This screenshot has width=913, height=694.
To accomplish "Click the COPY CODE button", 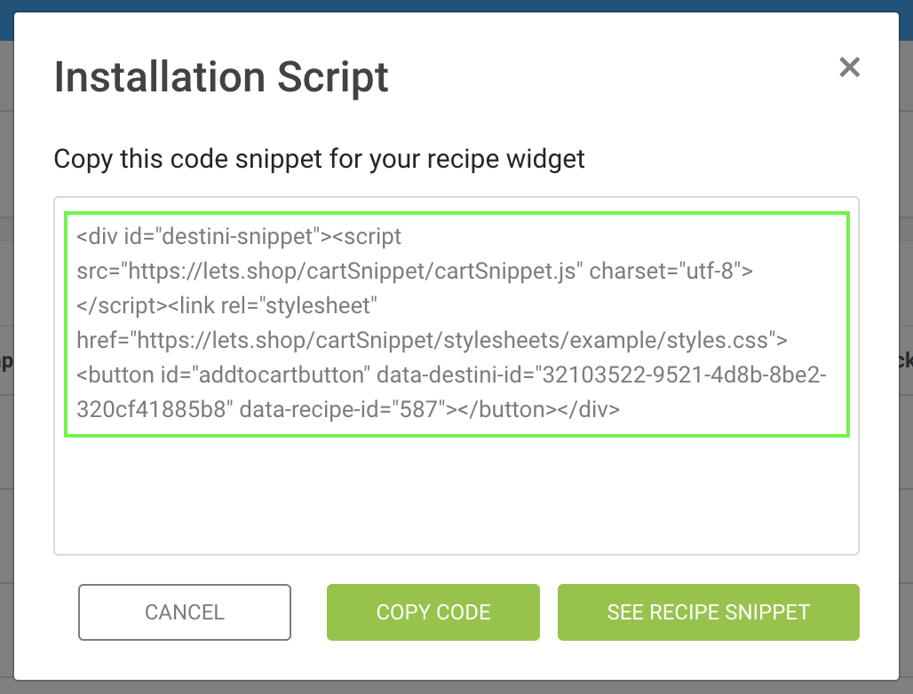I will tap(433, 612).
